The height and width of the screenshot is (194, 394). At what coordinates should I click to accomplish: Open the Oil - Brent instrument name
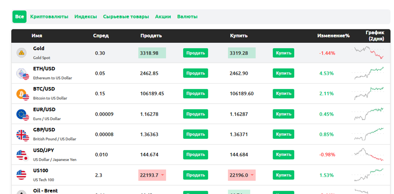click(x=45, y=191)
